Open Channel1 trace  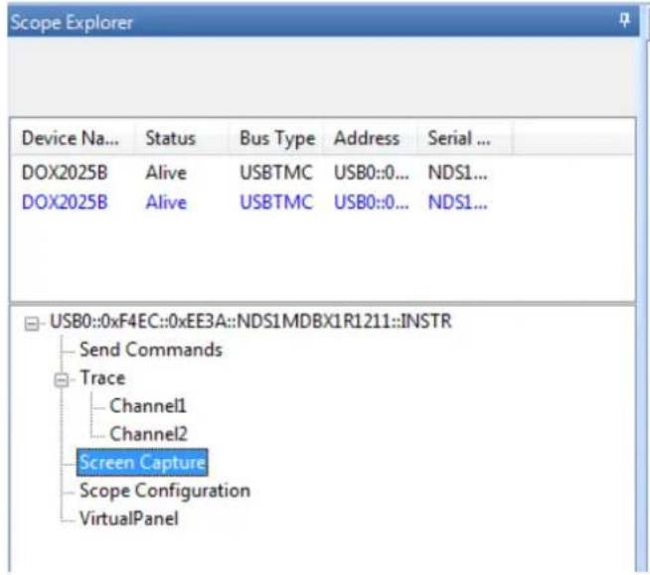pos(148,406)
